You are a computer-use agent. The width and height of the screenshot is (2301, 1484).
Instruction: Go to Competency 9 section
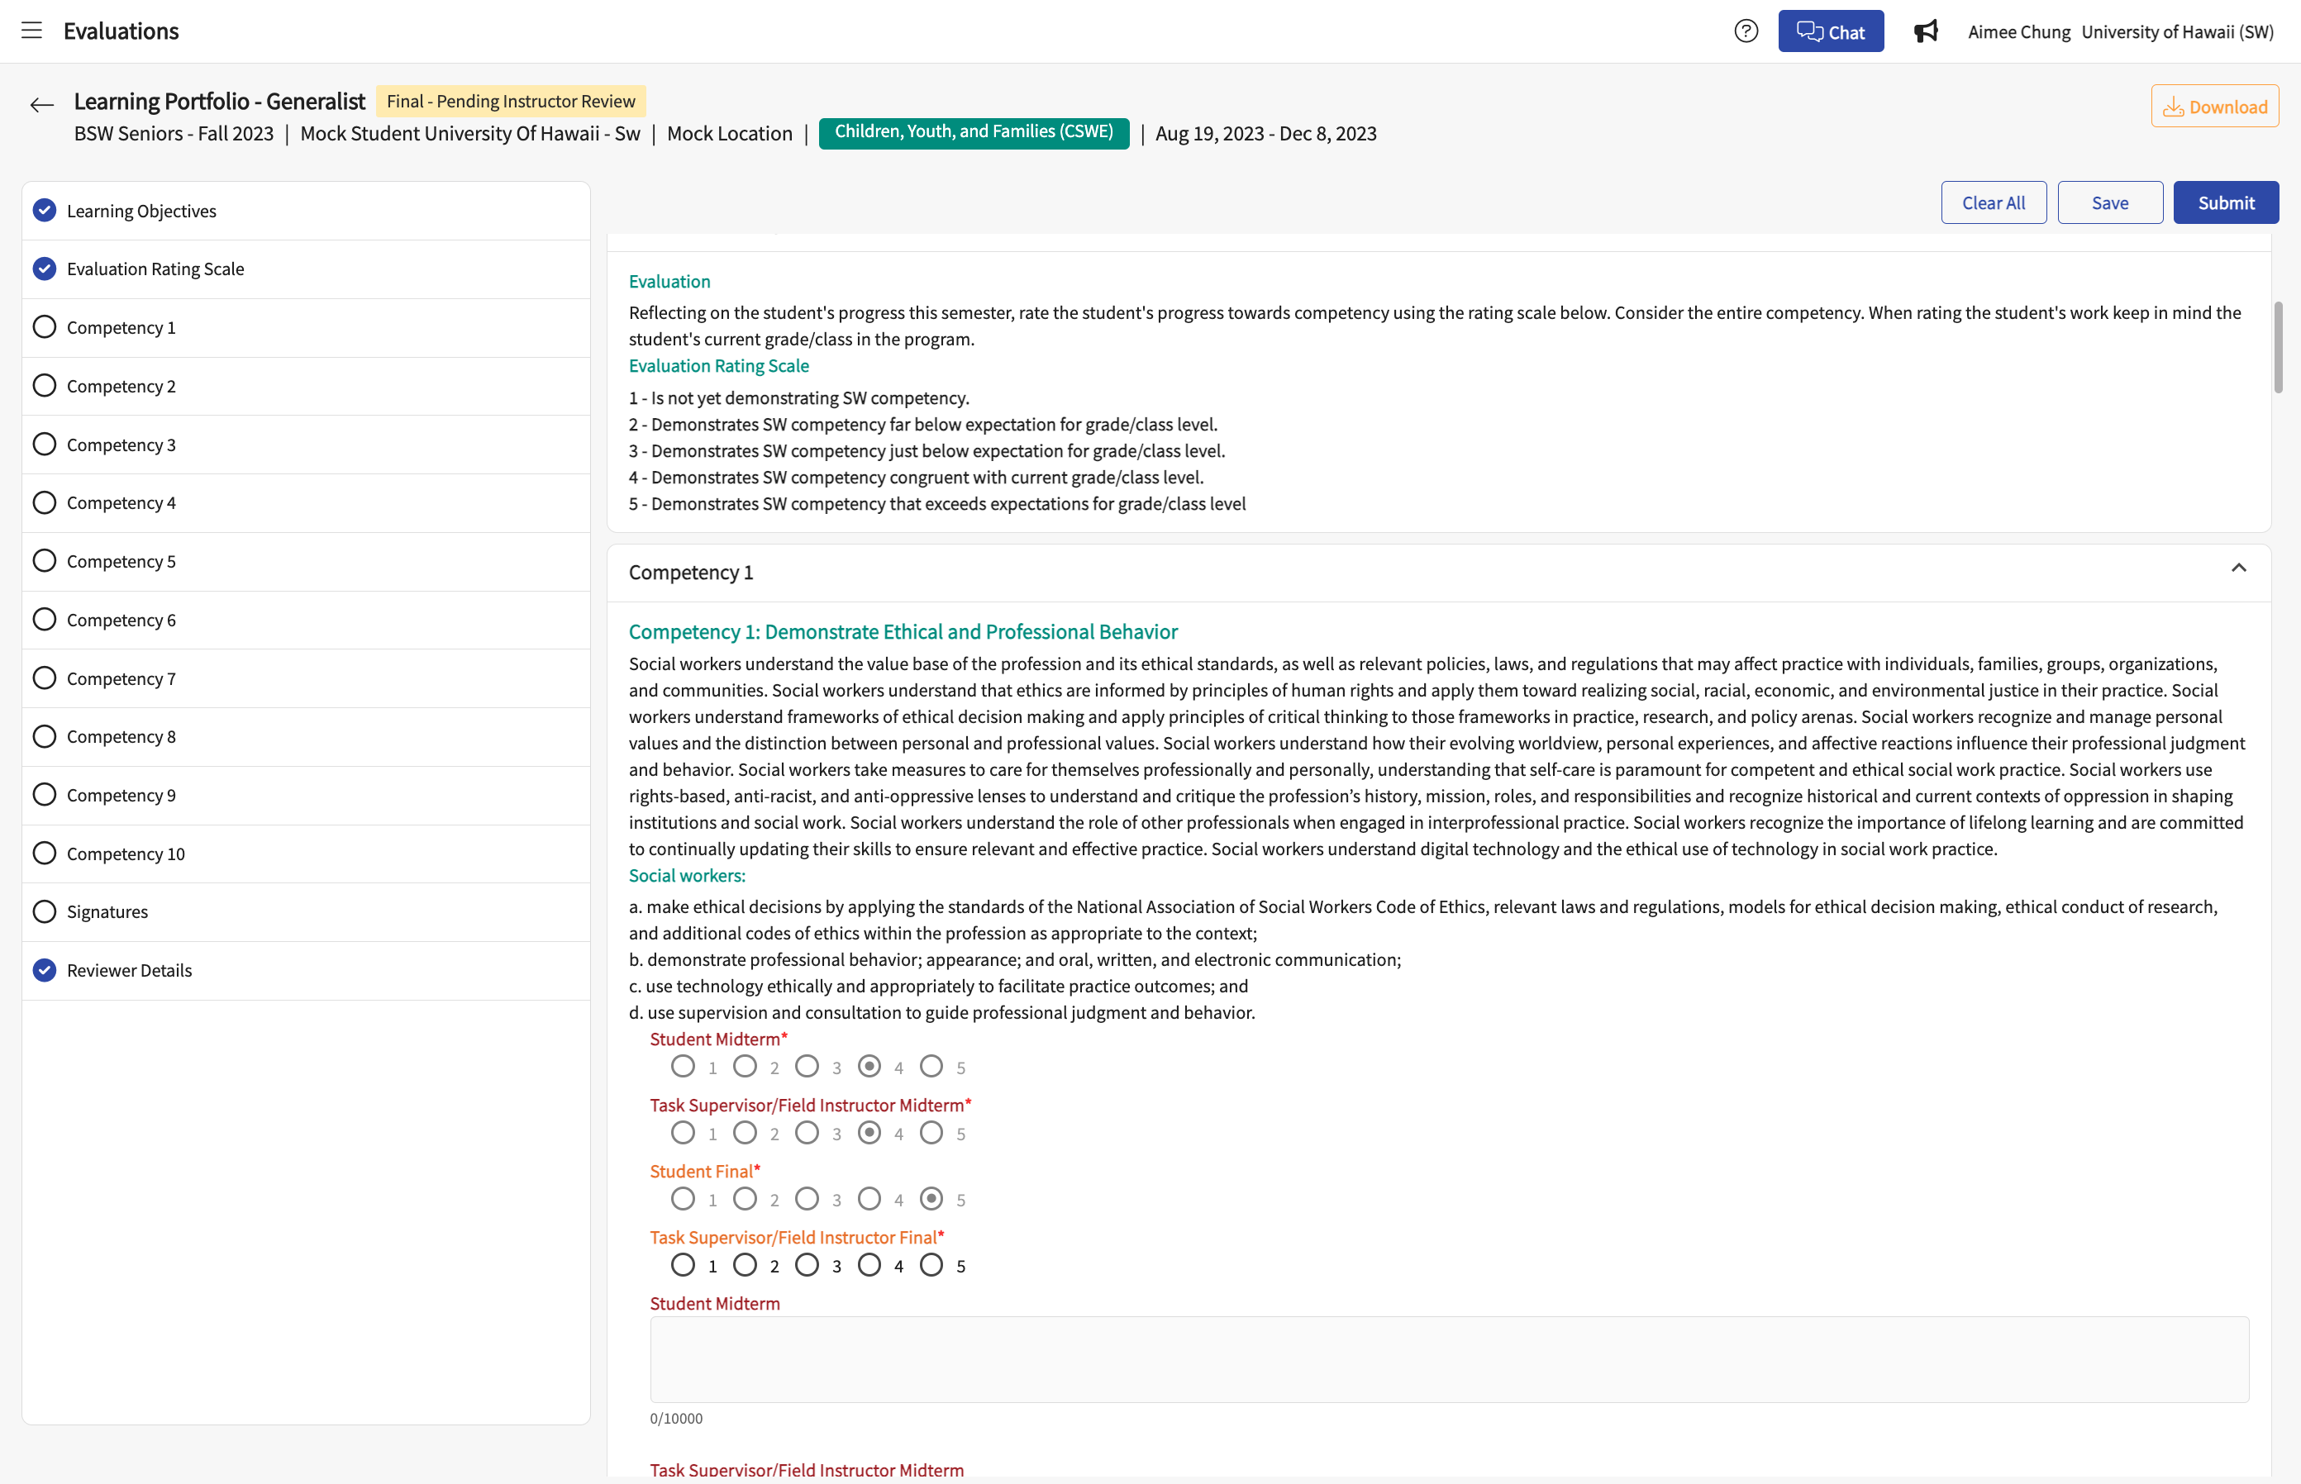tap(306, 795)
